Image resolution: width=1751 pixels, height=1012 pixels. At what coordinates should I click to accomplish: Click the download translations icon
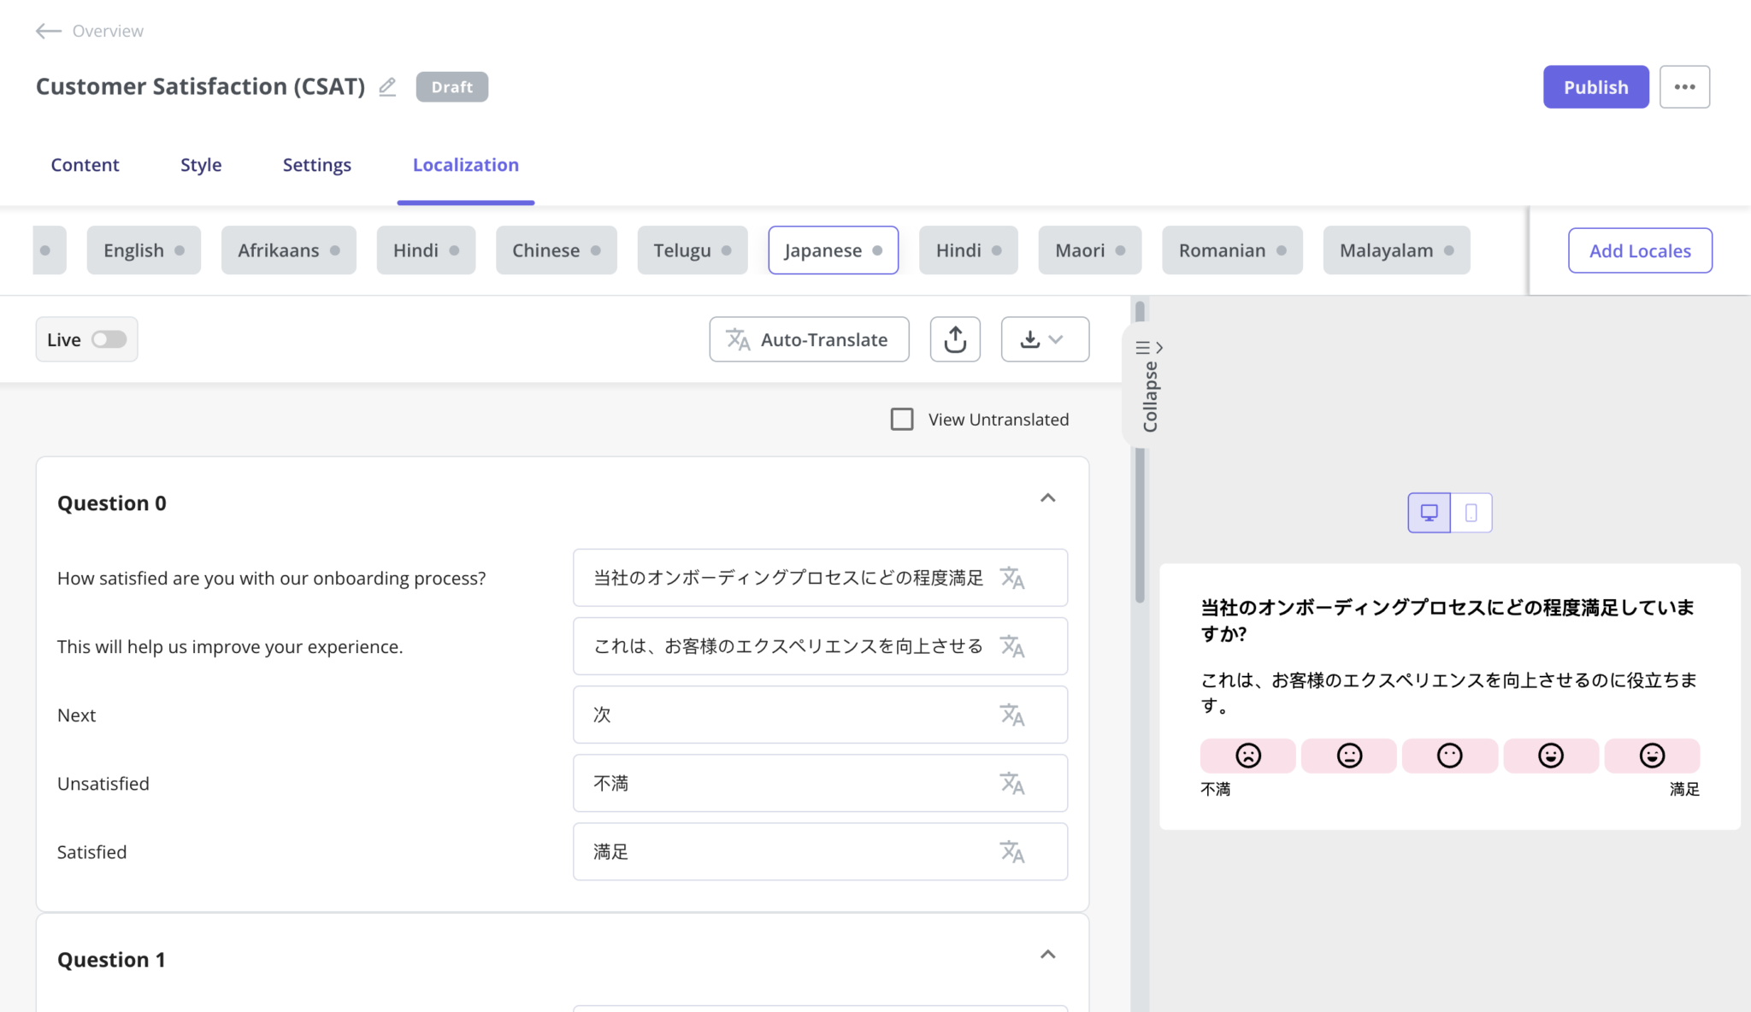tap(1032, 339)
